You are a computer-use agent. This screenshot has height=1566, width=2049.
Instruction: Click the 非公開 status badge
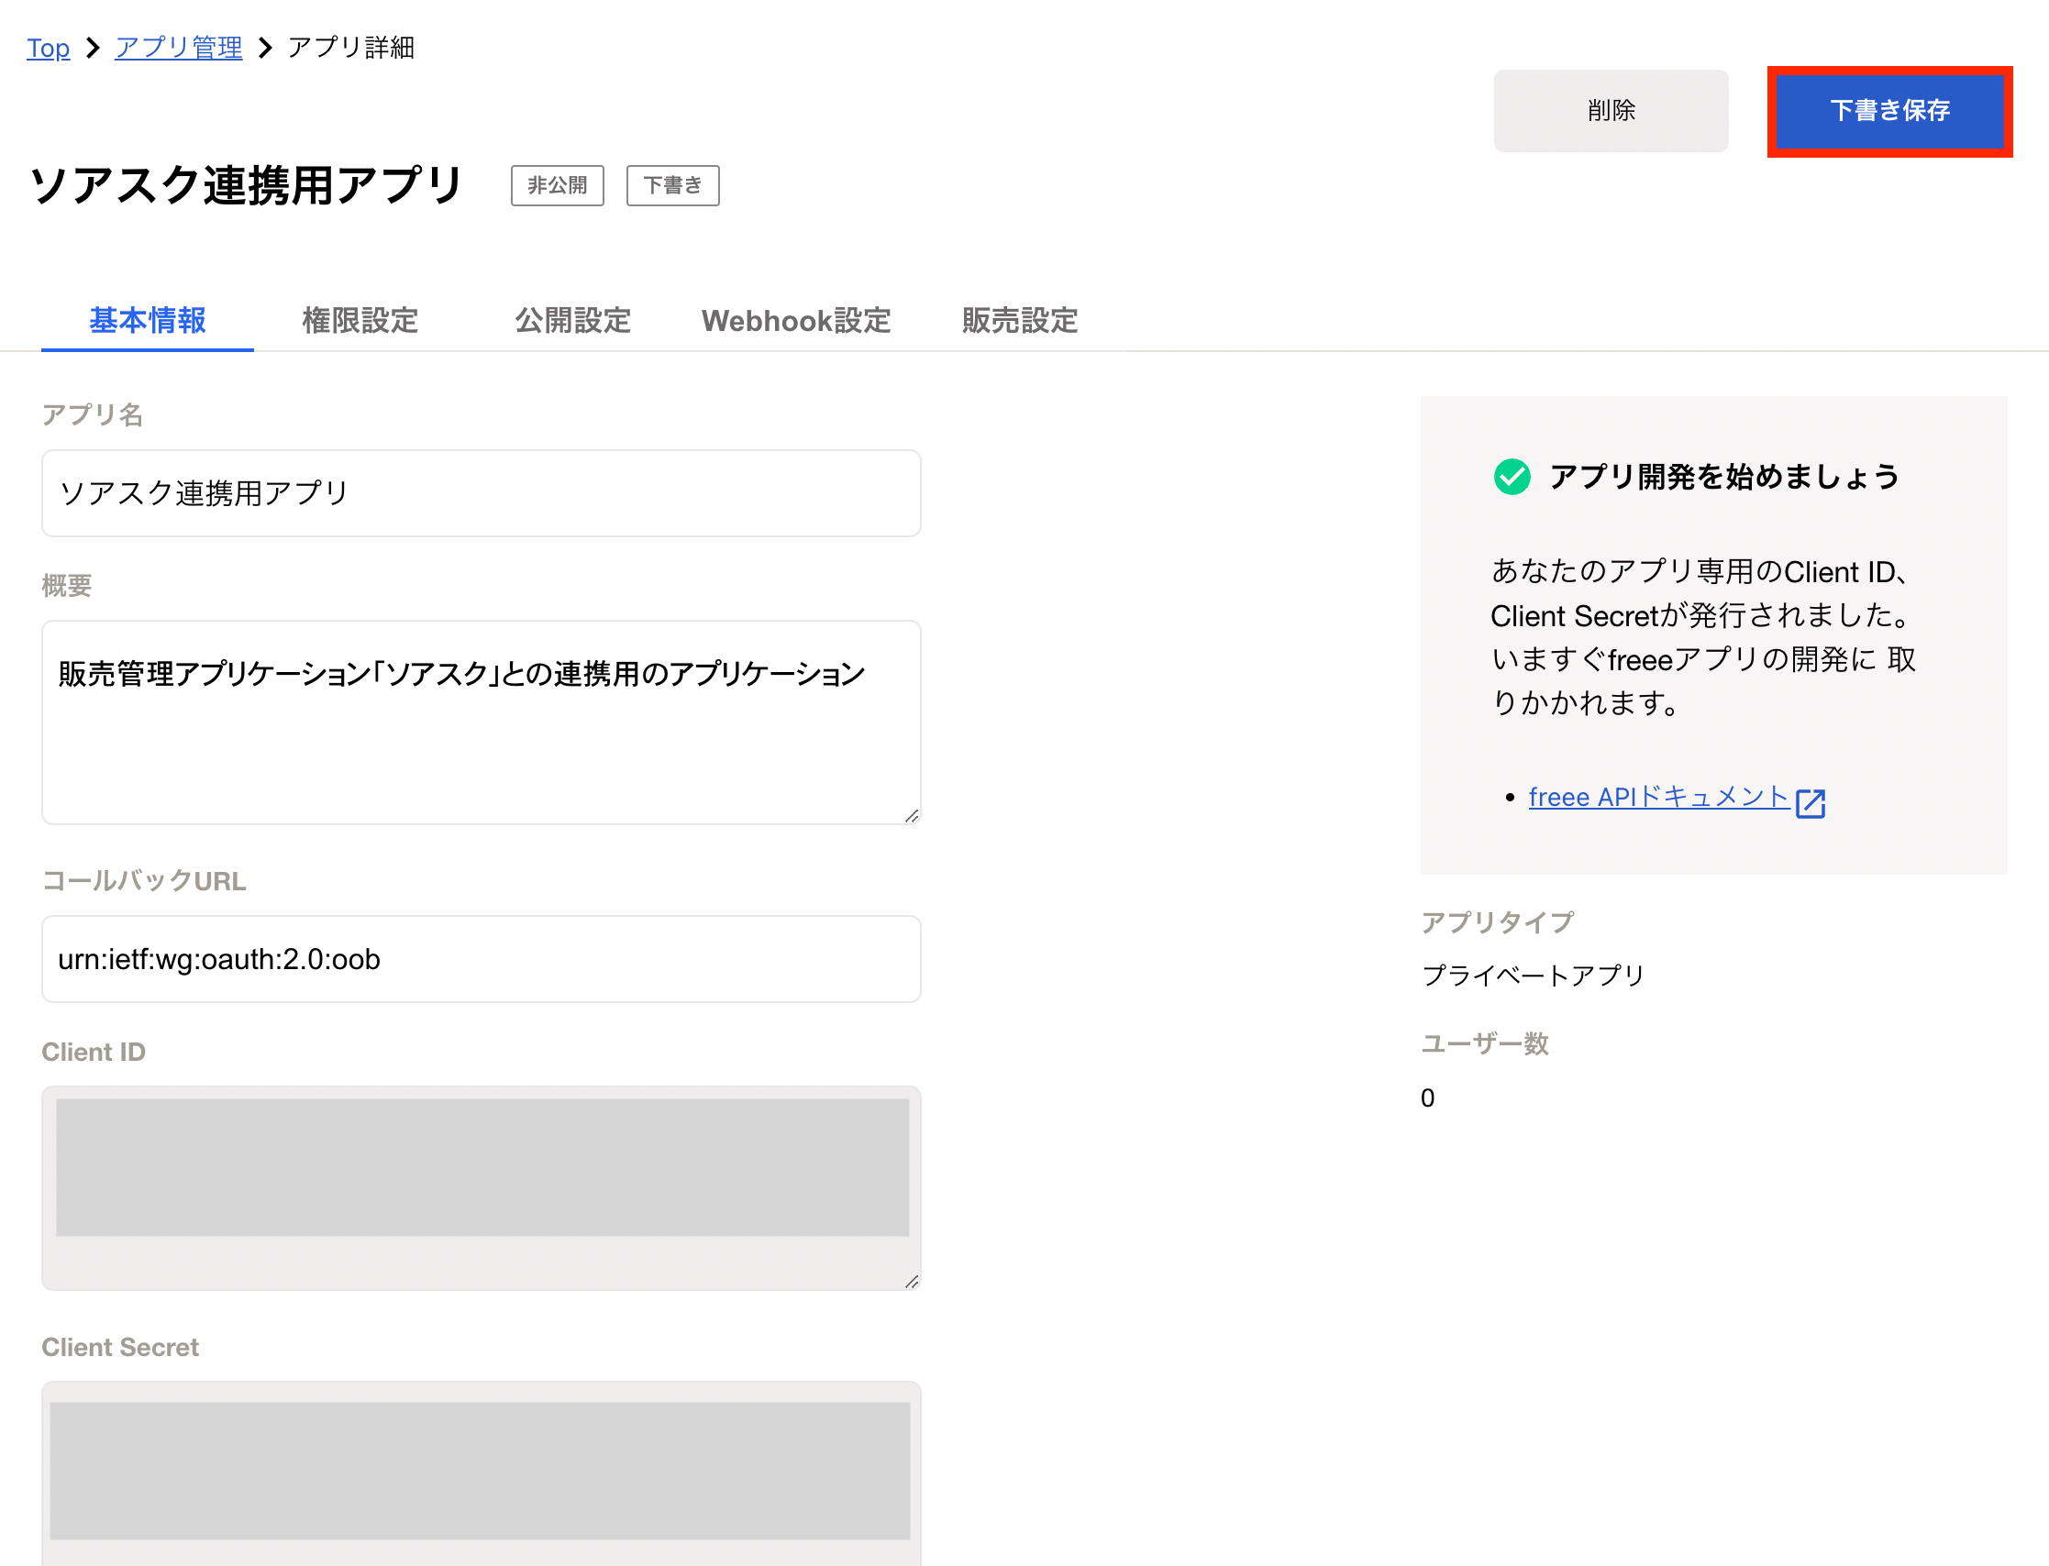coord(557,185)
